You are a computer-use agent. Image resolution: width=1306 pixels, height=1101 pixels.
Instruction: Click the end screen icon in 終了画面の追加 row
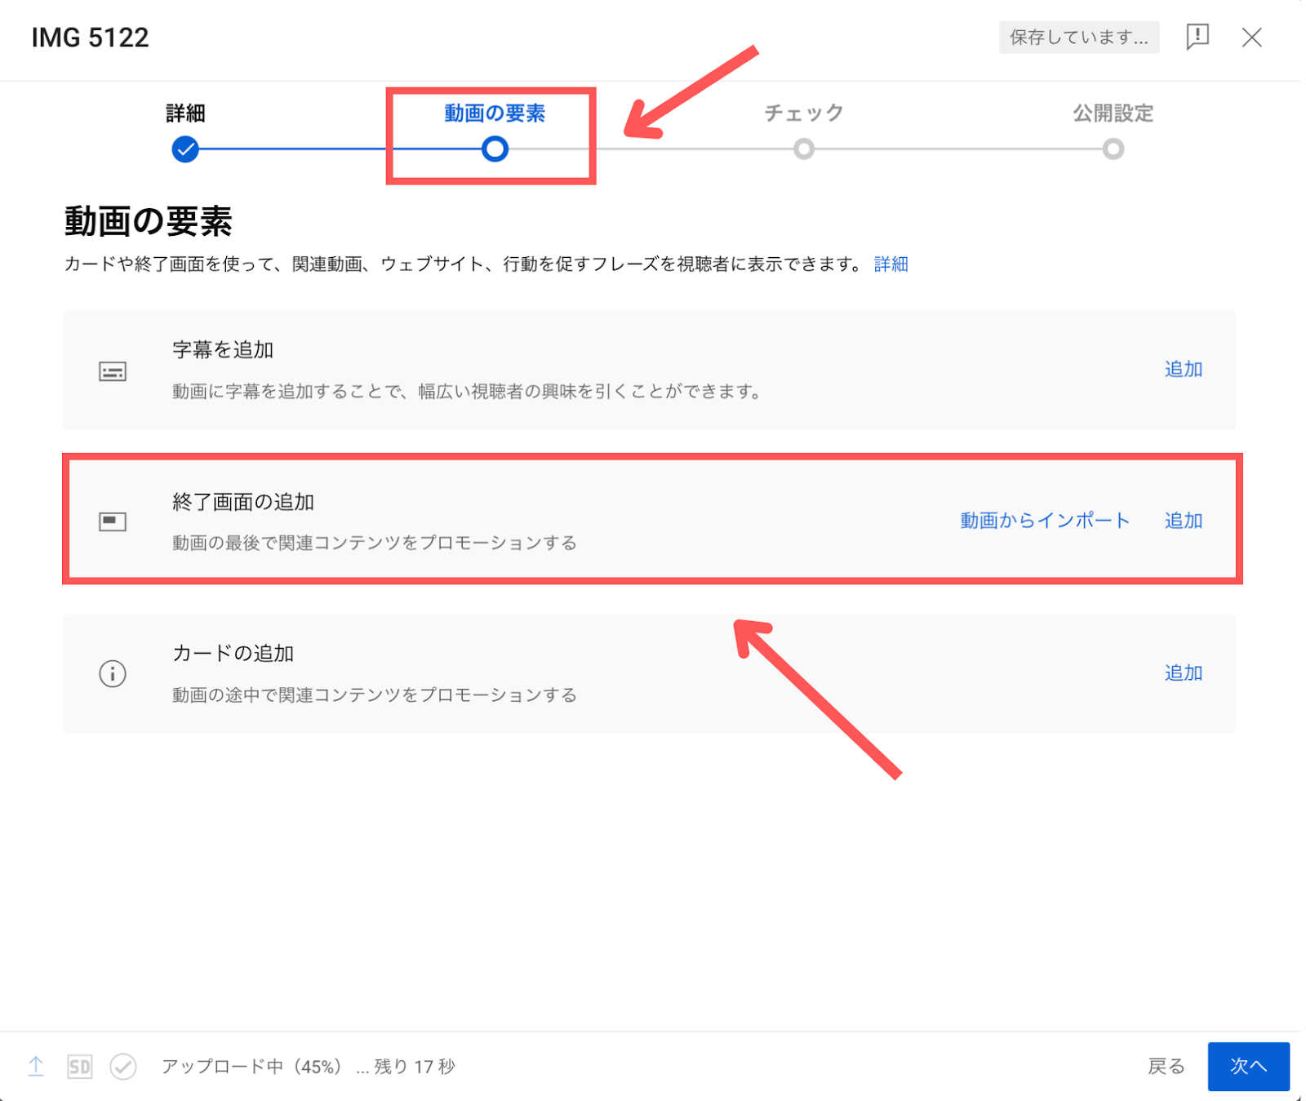(x=113, y=522)
